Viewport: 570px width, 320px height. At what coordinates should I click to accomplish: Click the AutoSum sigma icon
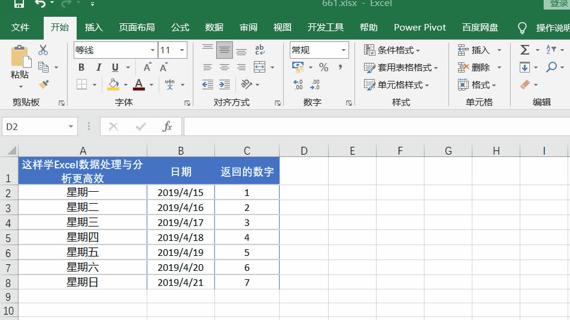[525, 50]
